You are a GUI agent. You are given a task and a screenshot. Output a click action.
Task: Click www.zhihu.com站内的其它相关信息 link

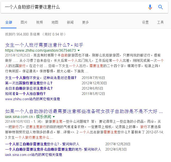pyautogui.click(x=33, y=99)
